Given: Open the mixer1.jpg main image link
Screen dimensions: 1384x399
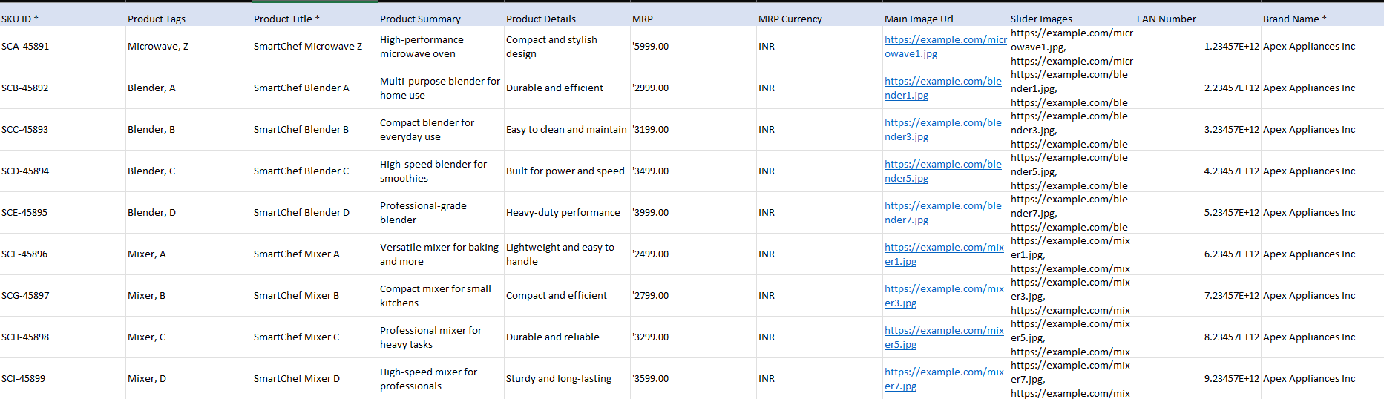Looking at the screenshot, I should coord(944,254).
